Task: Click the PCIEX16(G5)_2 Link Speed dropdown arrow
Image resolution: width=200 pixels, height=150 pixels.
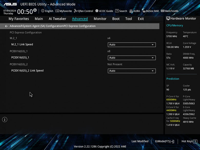Action: coord(153,71)
